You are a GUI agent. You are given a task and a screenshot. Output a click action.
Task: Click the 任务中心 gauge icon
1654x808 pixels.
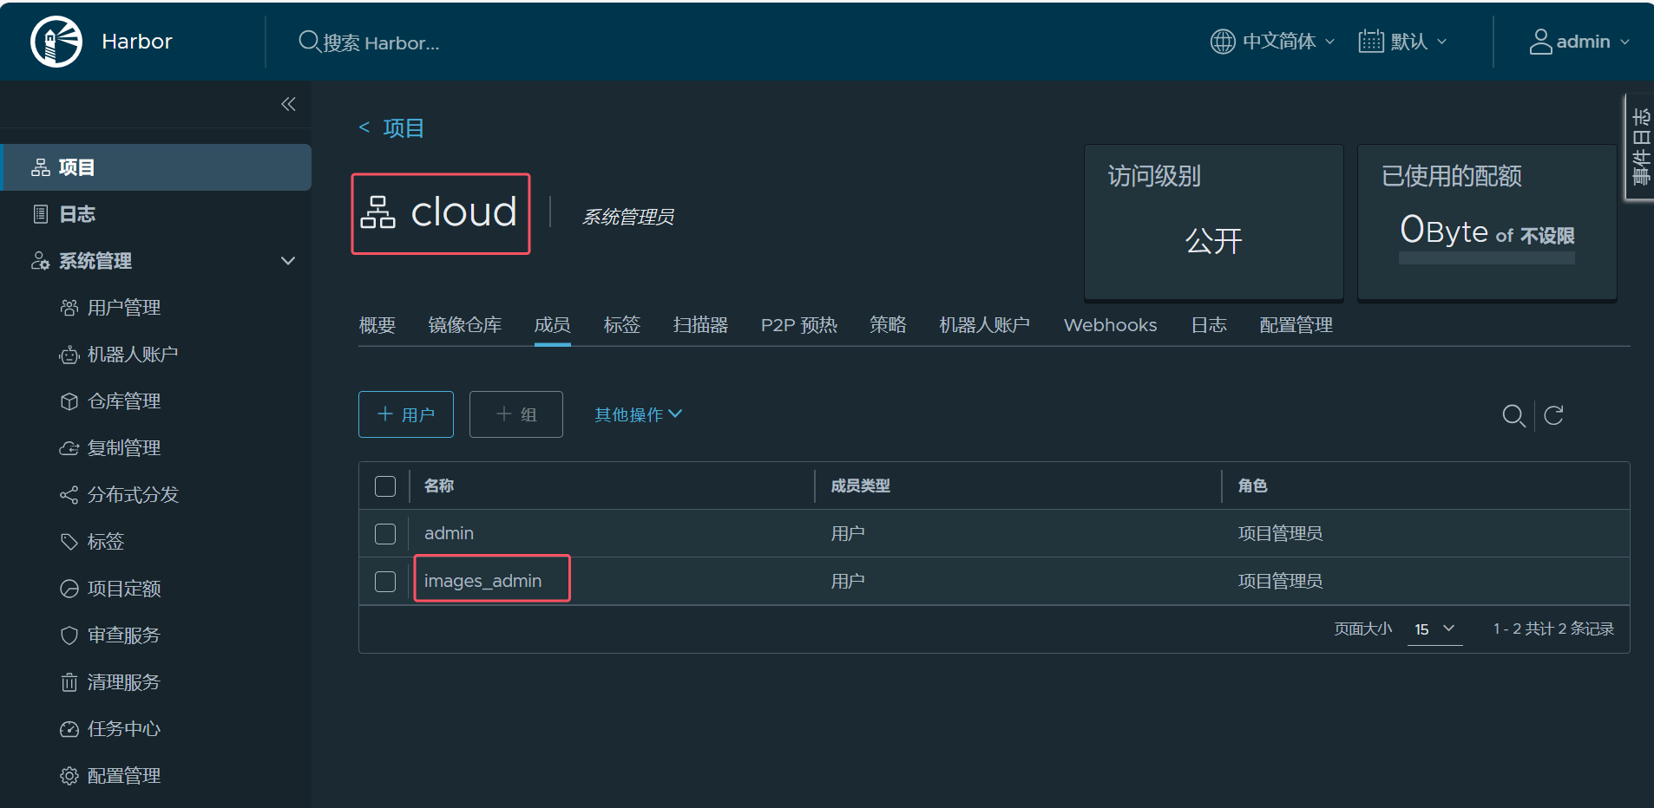tap(69, 729)
